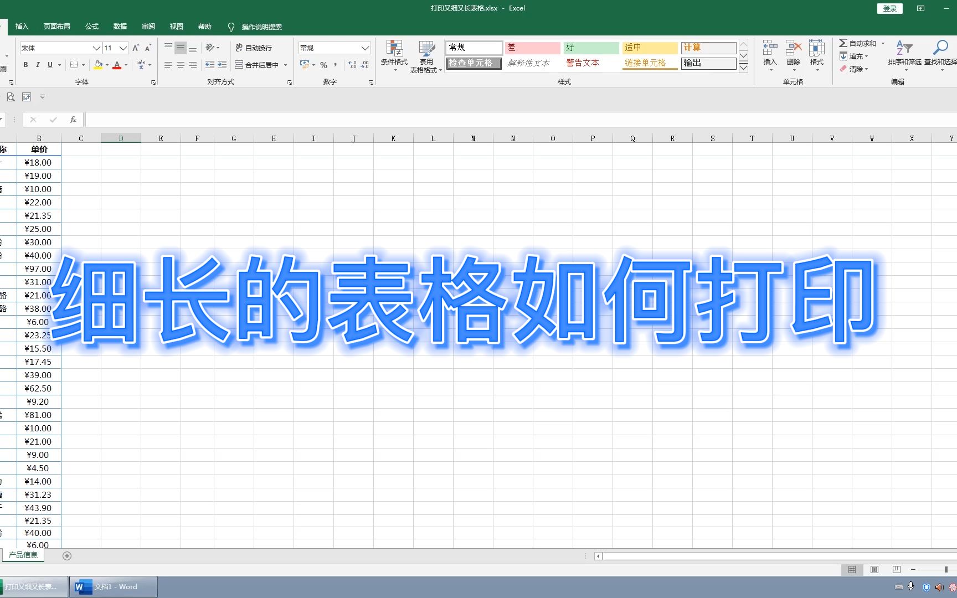Switch to the 页面布局 ribbon tab
The height and width of the screenshot is (598, 957).
click(x=56, y=26)
